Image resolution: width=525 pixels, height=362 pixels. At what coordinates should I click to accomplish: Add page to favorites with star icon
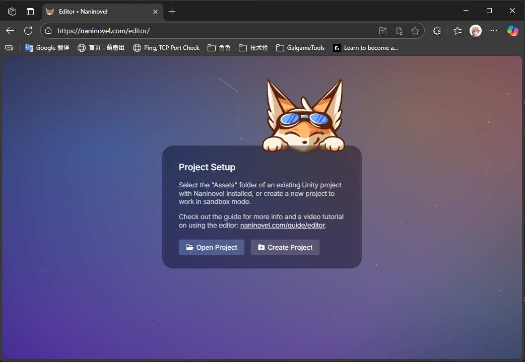pos(415,31)
